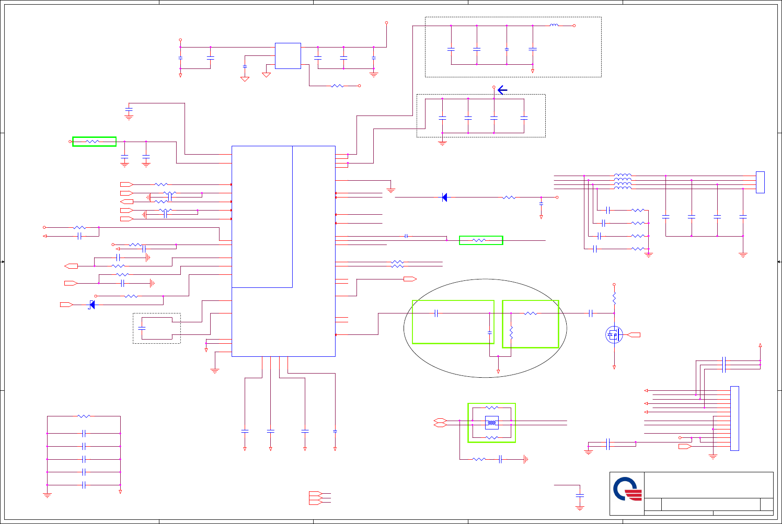Viewport: 782px width, 524px height.
Task: Click the vertical resistor in right green box in ellipse
Action: coord(511,333)
